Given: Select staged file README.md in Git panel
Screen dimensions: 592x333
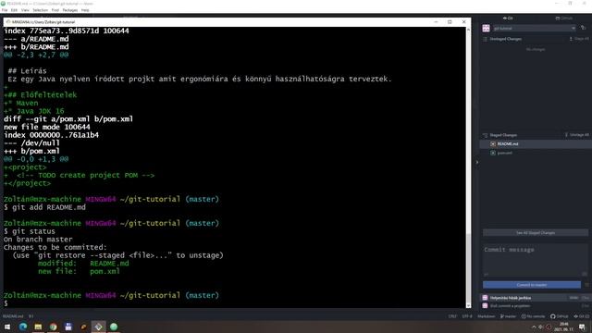Looking at the screenshot, I should coord(536,144).
